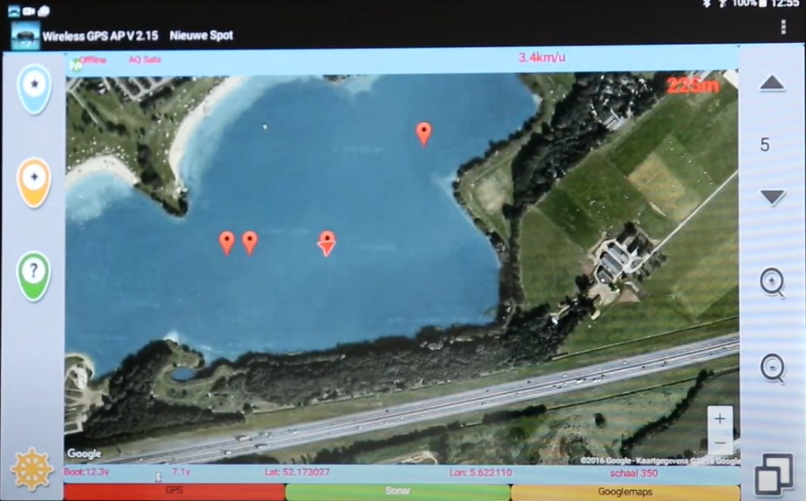Viewport: 806px width, 501px height.
Task: Increase the value with up arrow
Action: pyautogui.click(x=772, y=84)
